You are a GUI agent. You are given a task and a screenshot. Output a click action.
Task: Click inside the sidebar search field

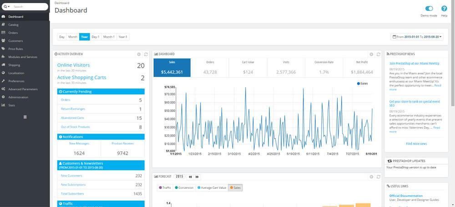[x=30, y=7]
